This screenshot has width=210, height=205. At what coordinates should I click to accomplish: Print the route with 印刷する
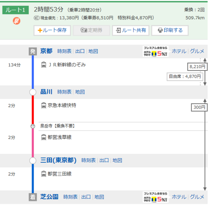point(170,30)
